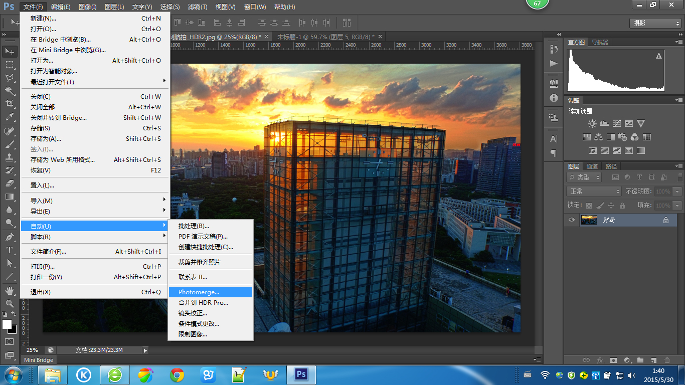The image size is (685, 385).
Task: Select the Healing Brush tool
Action: pos(10,131)
